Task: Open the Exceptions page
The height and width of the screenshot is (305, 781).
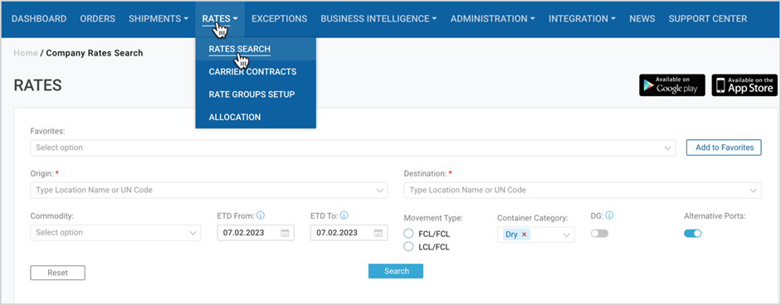Action: tap(280, 19)
